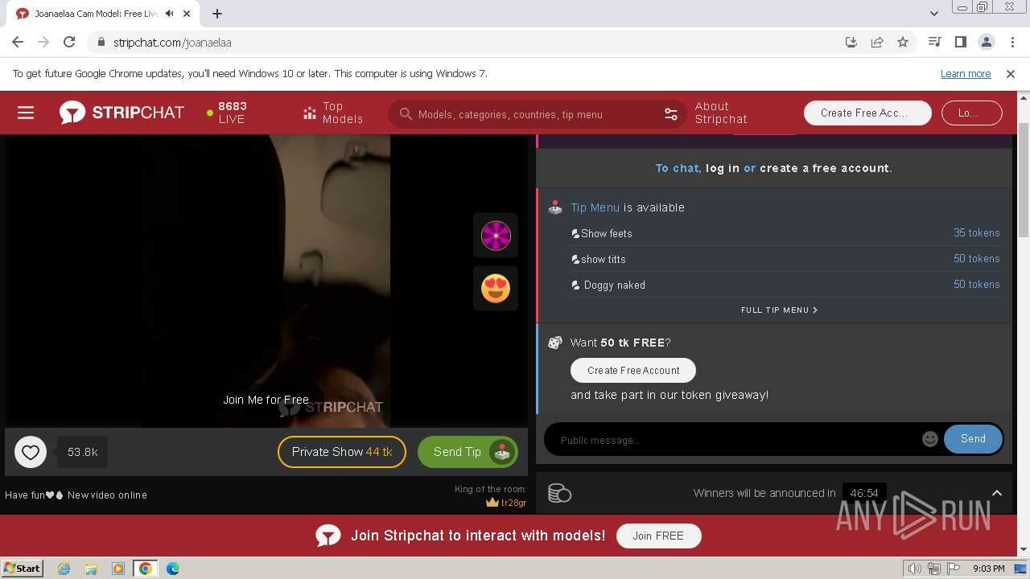Open Top Models page

click(x=333, y=113)
